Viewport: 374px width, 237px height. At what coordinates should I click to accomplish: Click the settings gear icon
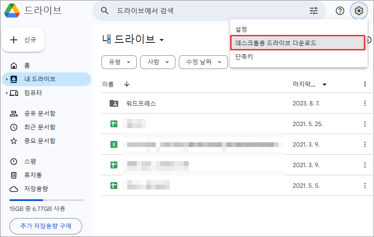[x=359, y=11]
